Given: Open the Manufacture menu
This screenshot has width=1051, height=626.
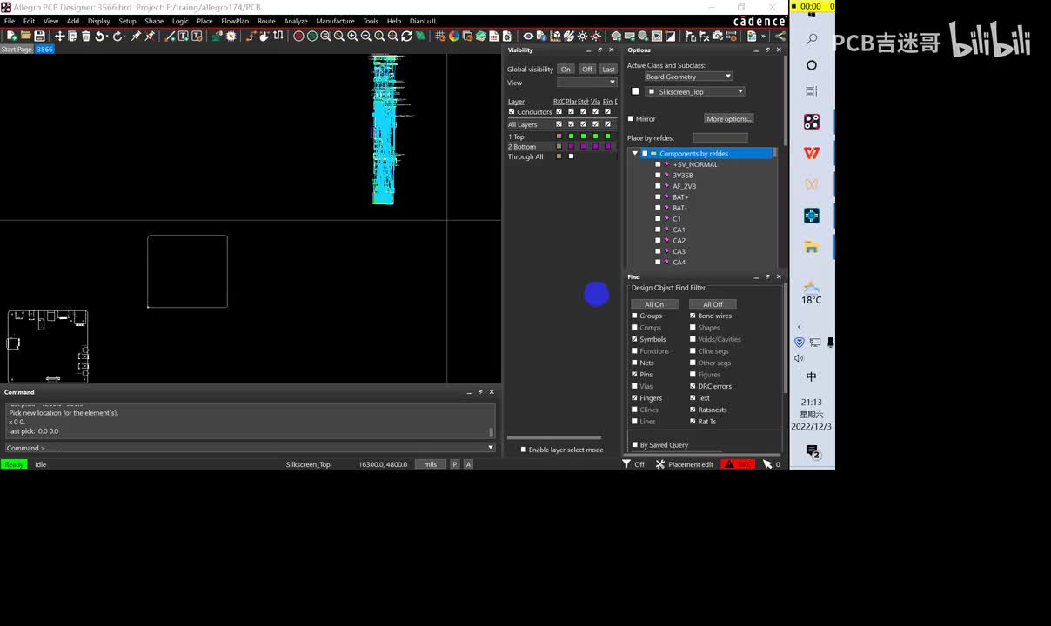Looking at the screenshot, I should coord(335,21).
